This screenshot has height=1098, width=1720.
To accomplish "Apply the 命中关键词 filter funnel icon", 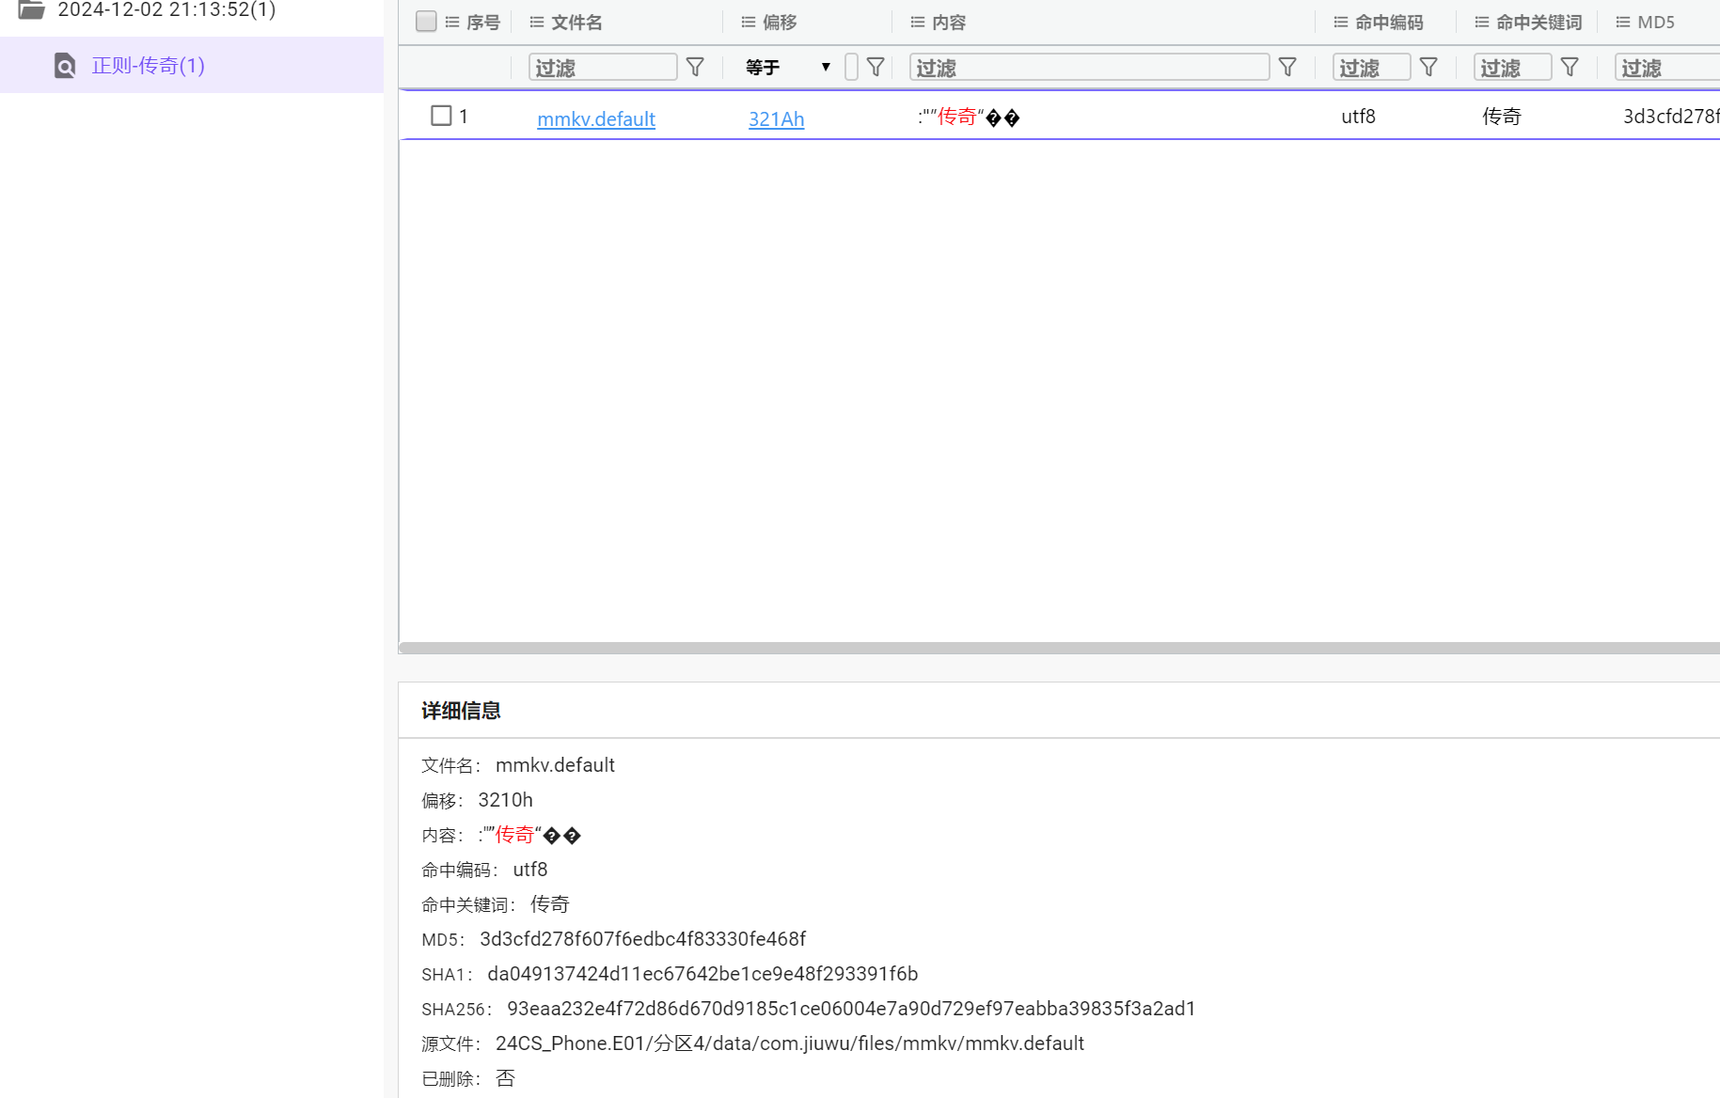I will click(x=1570, y=67).
